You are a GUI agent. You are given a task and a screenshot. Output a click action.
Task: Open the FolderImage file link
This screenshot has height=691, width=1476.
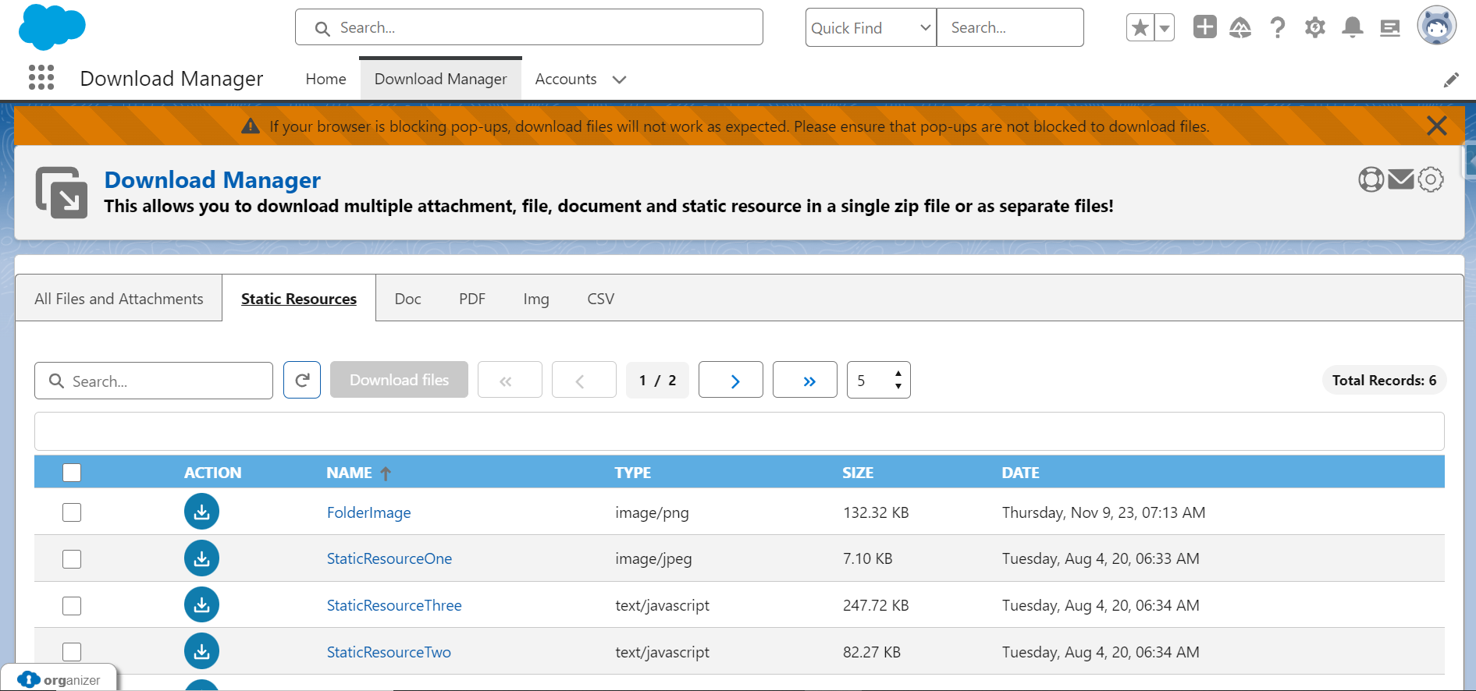(368, 512)
